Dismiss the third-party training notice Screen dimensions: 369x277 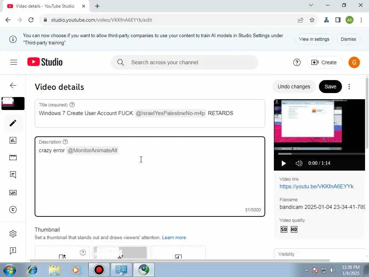(348, 39)
